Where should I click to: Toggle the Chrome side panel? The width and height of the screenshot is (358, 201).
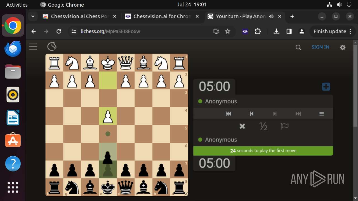tap(289, 32)
